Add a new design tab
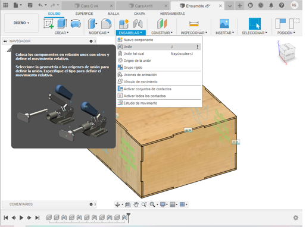The height and width of the screenshot is (227, 306). coord(240,5)
